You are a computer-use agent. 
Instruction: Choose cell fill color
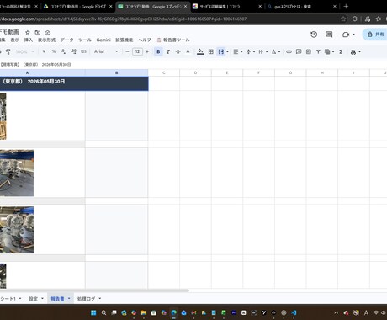[200, 51]
